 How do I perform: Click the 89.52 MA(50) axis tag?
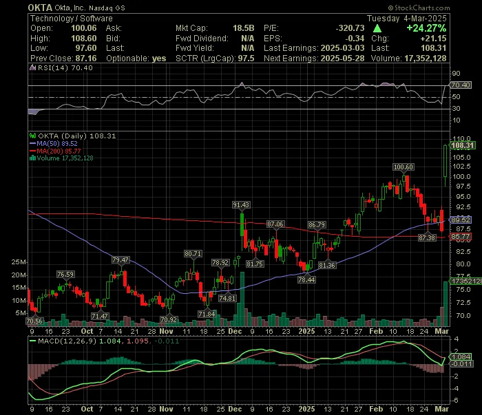[x=461, y=220]
